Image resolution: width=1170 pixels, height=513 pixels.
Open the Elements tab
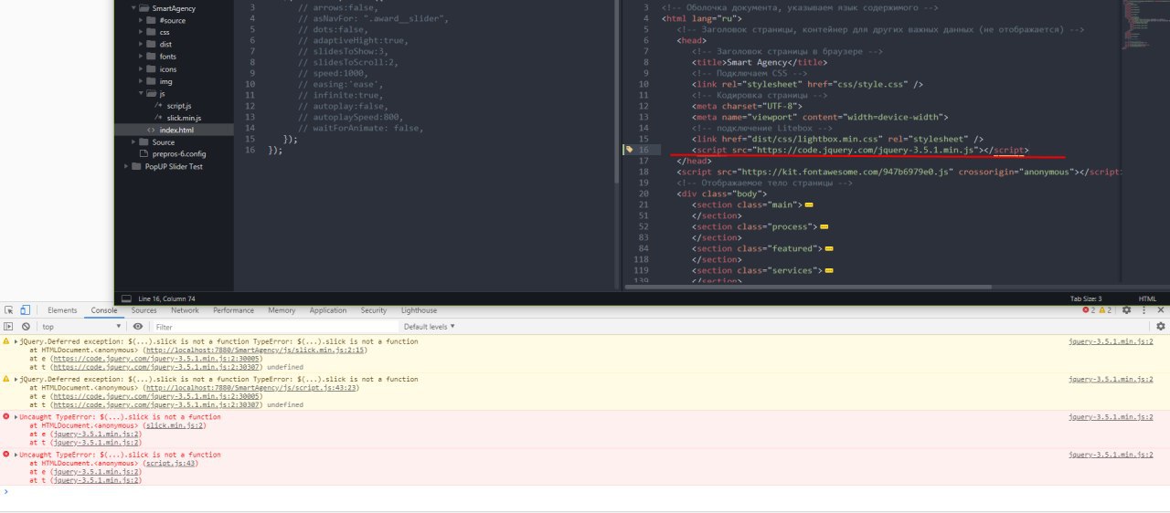click(x=62, y=310)
